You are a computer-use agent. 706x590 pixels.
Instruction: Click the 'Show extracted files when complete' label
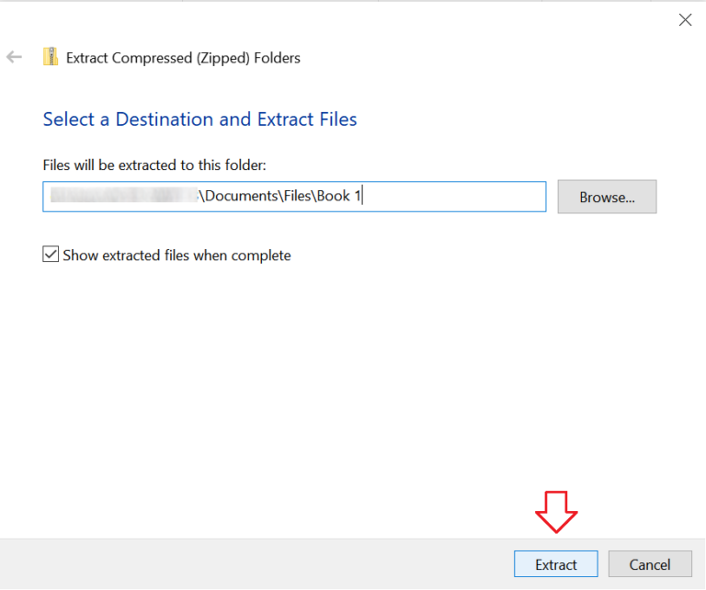click(176, 255)
